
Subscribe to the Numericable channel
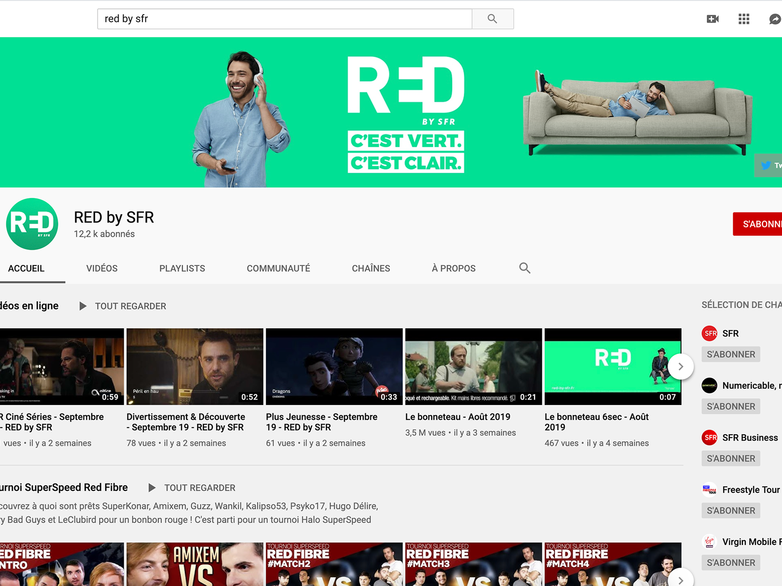point(731,406)
